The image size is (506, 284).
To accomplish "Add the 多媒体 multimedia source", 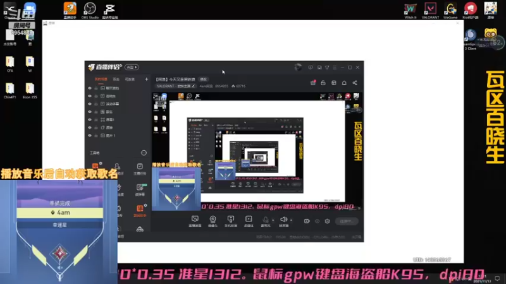I will (x=249, y=222).
